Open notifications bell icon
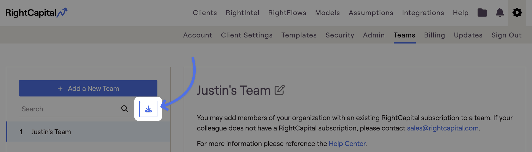Viewport: 532px width, 152px height. coord(500,12)
